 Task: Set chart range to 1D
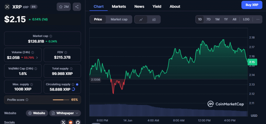point(200,19)
